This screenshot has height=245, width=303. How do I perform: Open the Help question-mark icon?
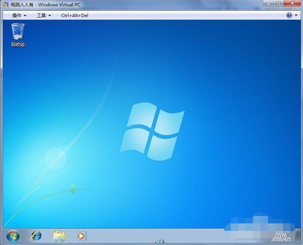coord(290,15)
